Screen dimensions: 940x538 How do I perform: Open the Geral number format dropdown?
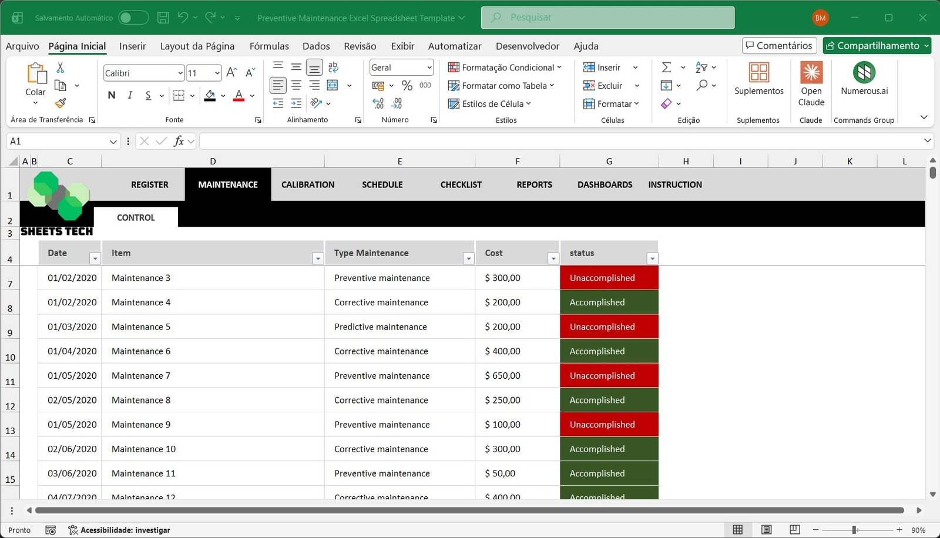point(401,67)
